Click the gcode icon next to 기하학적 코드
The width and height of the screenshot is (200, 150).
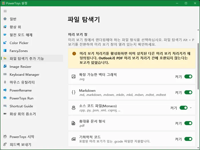74,139
